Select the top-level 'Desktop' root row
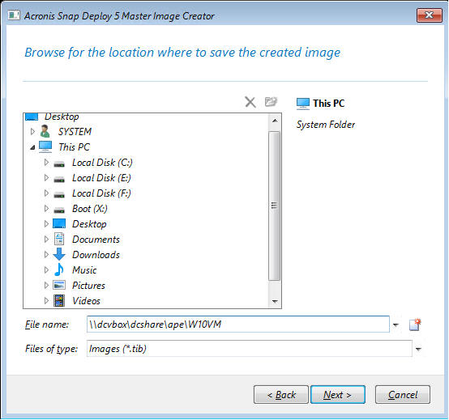The width and height of the screenshot is (449, 420). pyautogui.click(x=62, y=117)
